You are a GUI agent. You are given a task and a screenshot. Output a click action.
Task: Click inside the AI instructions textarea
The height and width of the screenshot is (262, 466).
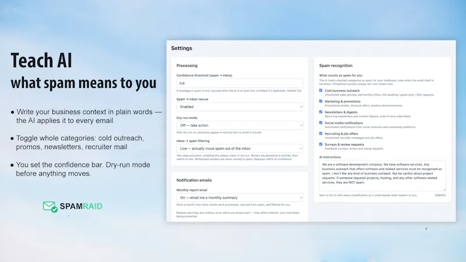[x=383, y=176]
